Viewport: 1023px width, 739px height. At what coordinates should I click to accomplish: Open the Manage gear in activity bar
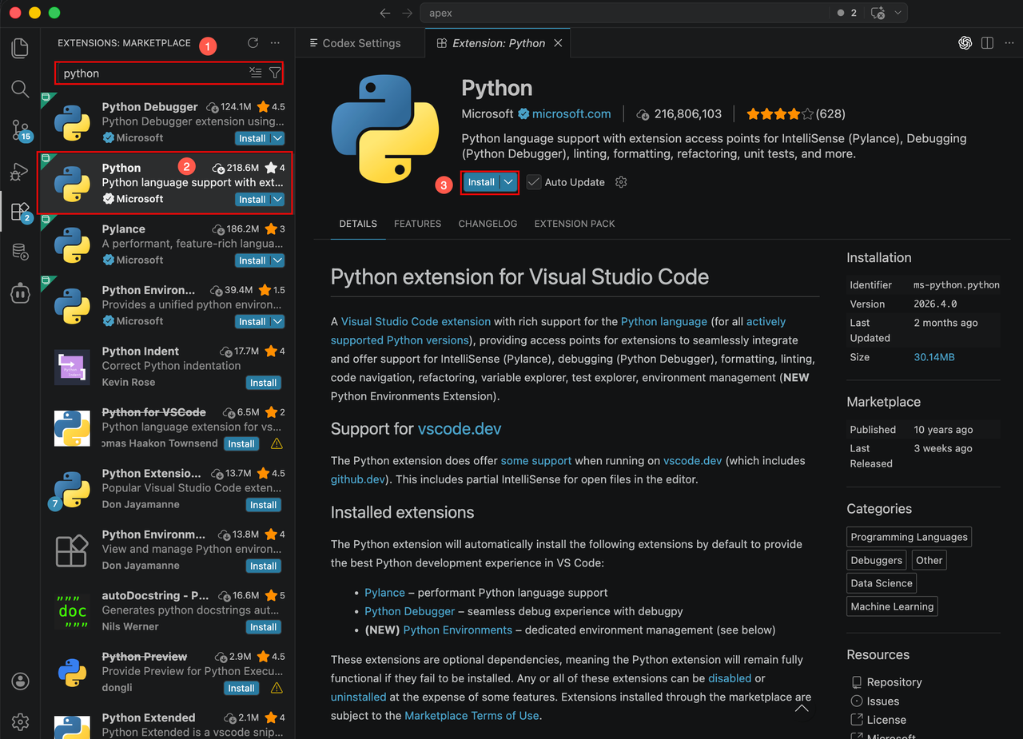click(20, 722)
